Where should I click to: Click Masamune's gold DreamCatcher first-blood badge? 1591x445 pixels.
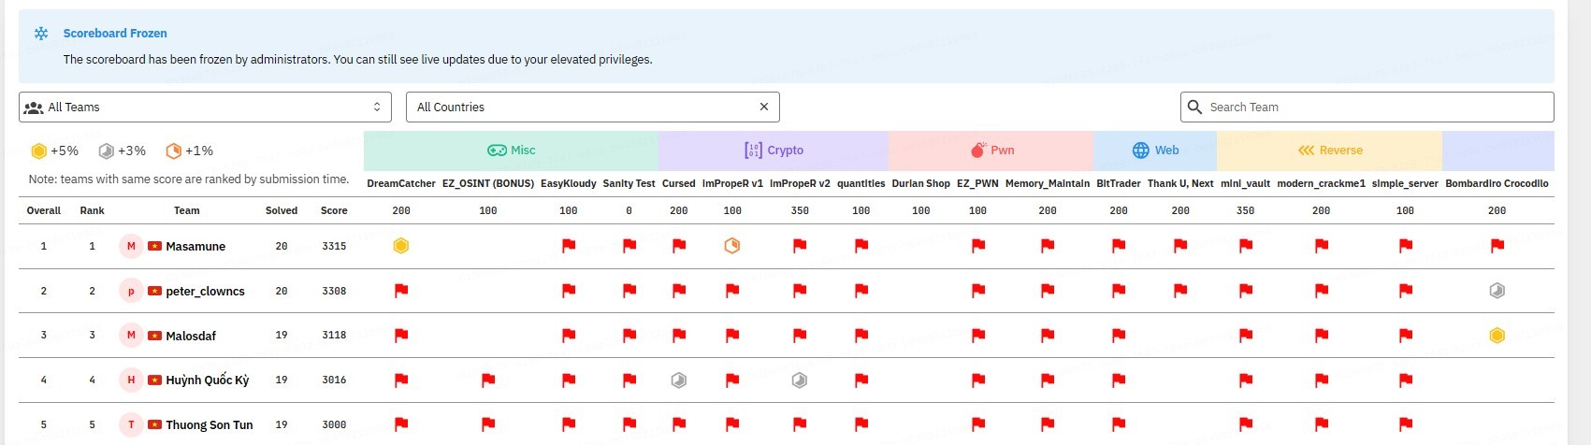coord(401,246)
